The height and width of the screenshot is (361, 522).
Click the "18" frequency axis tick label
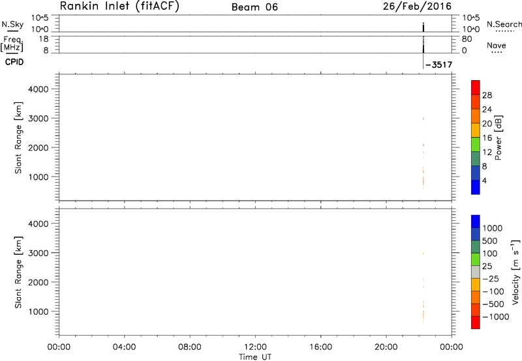(x=44, y=39)
